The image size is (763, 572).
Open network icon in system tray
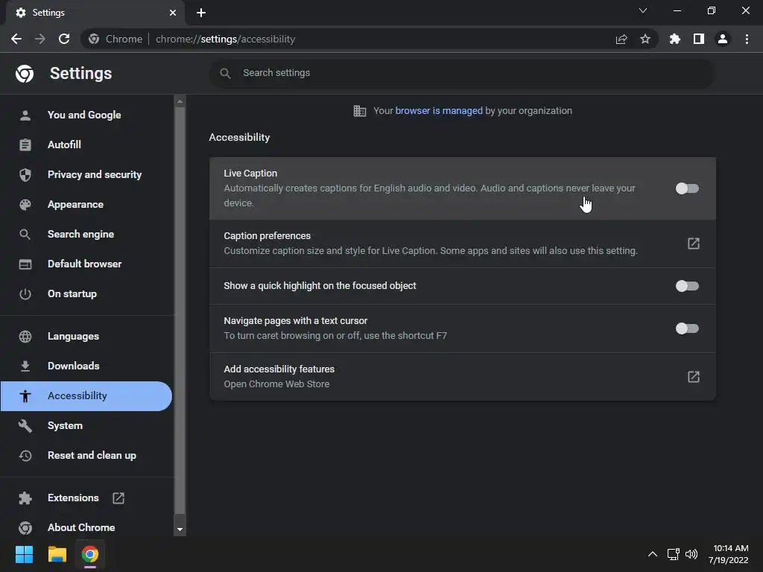tap(673, 554)
